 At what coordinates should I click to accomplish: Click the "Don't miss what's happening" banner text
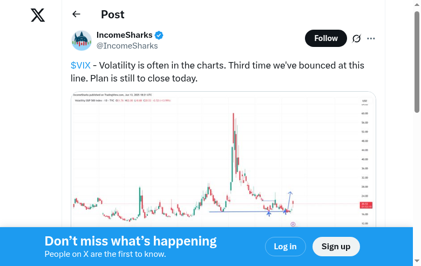coord(131,241)
